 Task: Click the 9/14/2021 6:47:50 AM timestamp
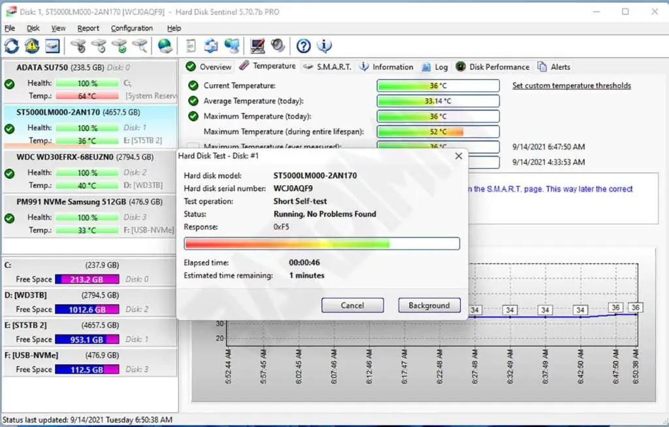click(x=548, y=147)
